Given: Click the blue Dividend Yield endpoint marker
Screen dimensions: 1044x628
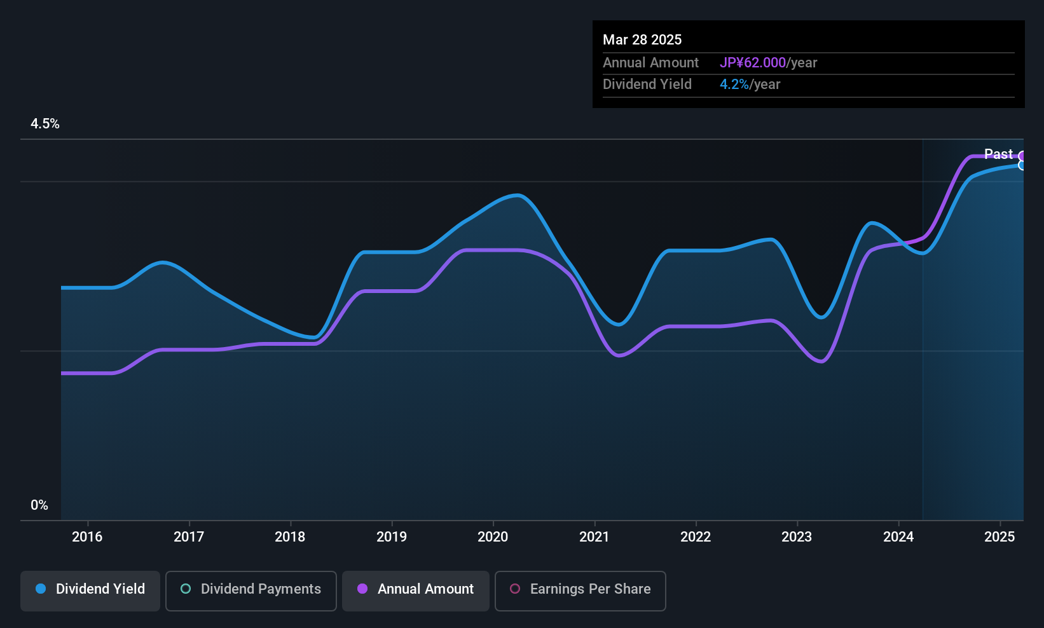Looking at the screenshot, I should click(x=1022, y=165).
